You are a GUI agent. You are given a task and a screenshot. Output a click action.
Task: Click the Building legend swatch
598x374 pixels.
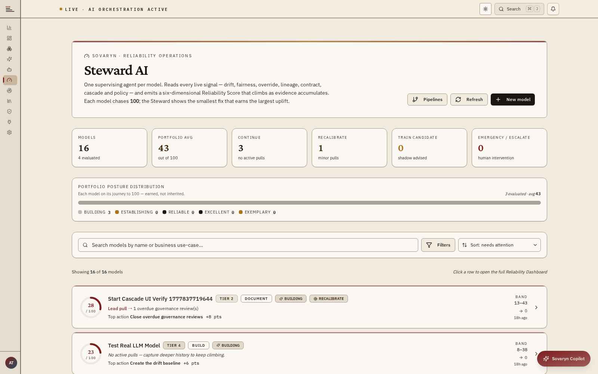click(80, 212)
